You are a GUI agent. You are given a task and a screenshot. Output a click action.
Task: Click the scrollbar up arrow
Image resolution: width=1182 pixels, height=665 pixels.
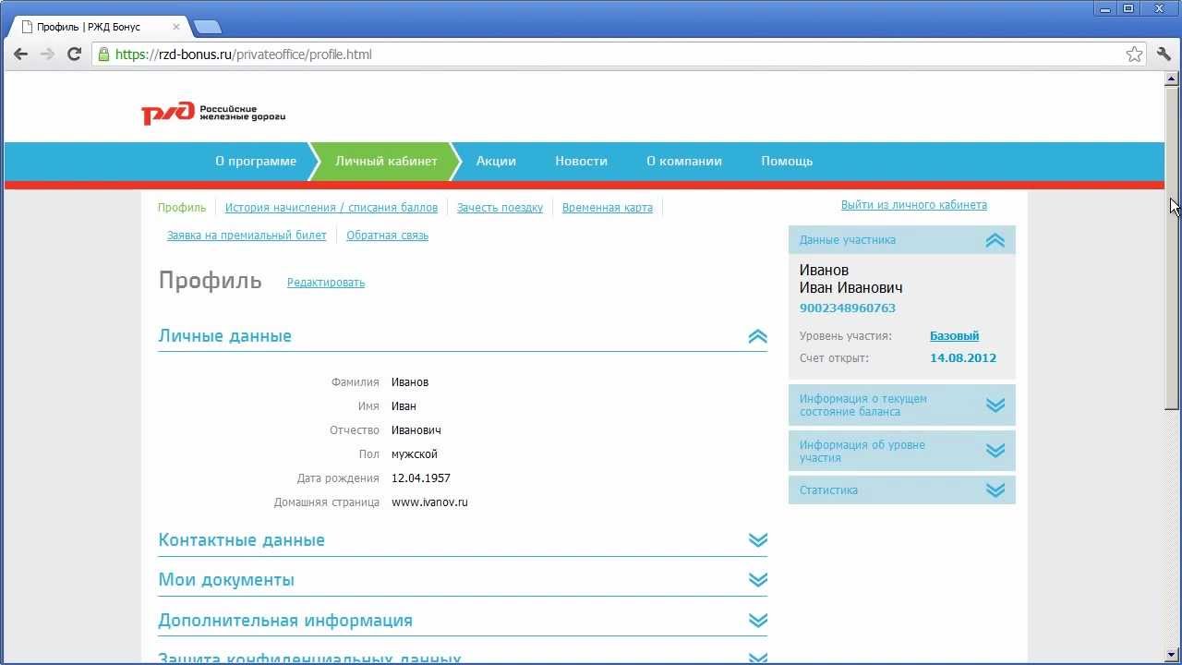pyautogui.click(x=1172, y=79)
